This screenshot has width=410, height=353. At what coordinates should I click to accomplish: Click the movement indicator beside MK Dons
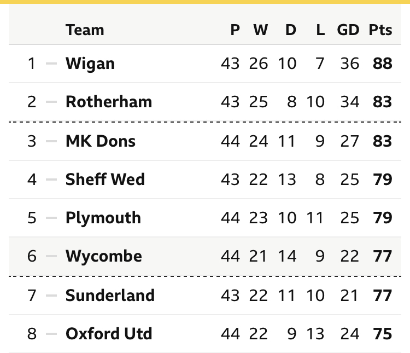[x=51, y=141]
